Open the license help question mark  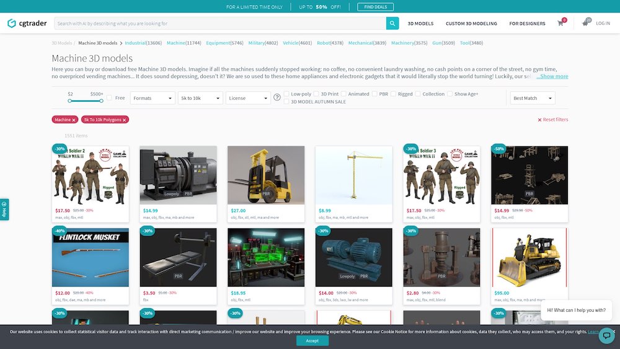coord(277,98)
